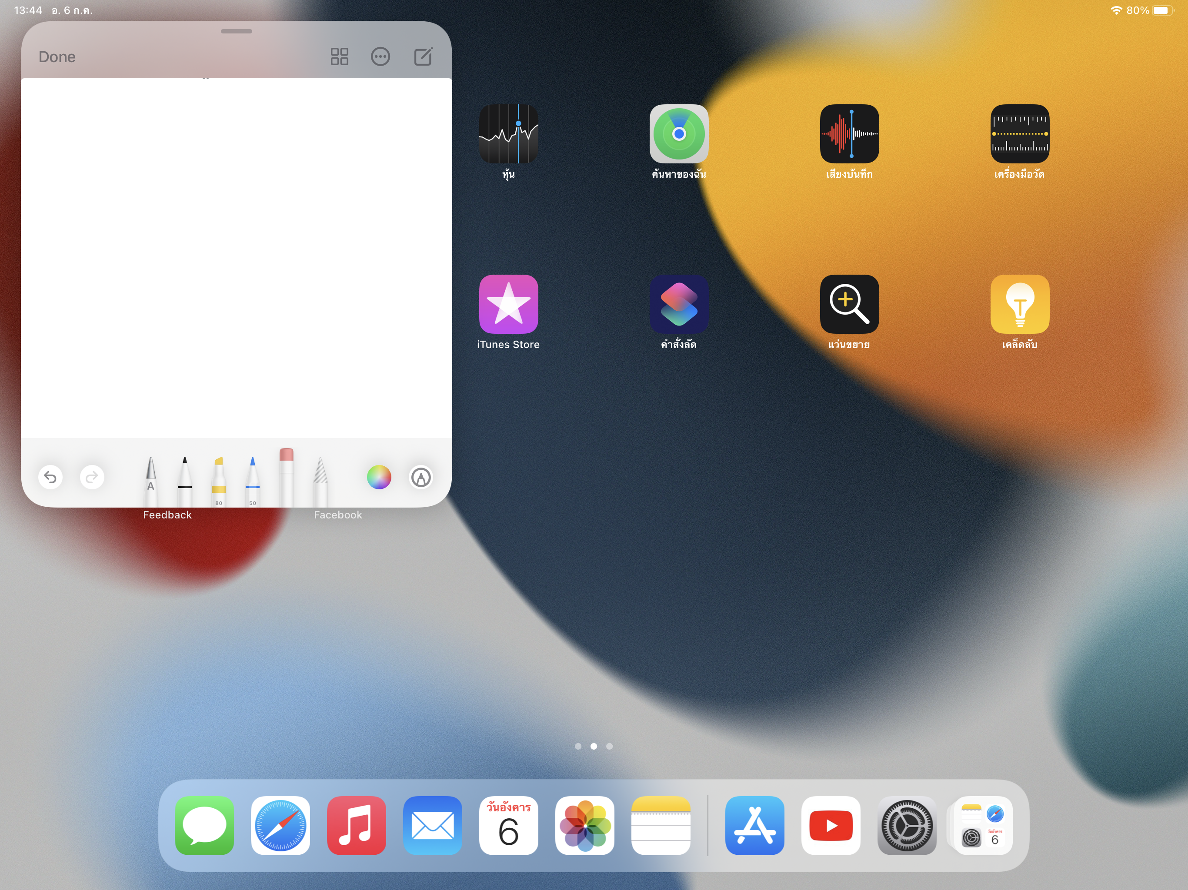Tap the redo arrow button

[92, 477]
